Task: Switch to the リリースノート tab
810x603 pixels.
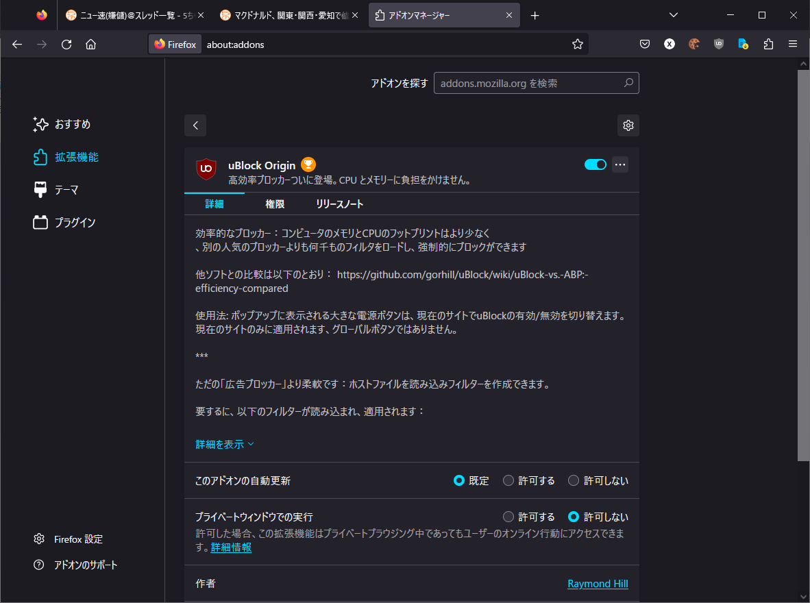Action: (x=339, y=204)
